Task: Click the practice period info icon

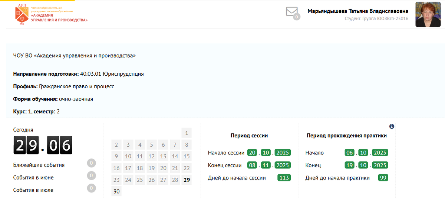Action: click(392, 126)
